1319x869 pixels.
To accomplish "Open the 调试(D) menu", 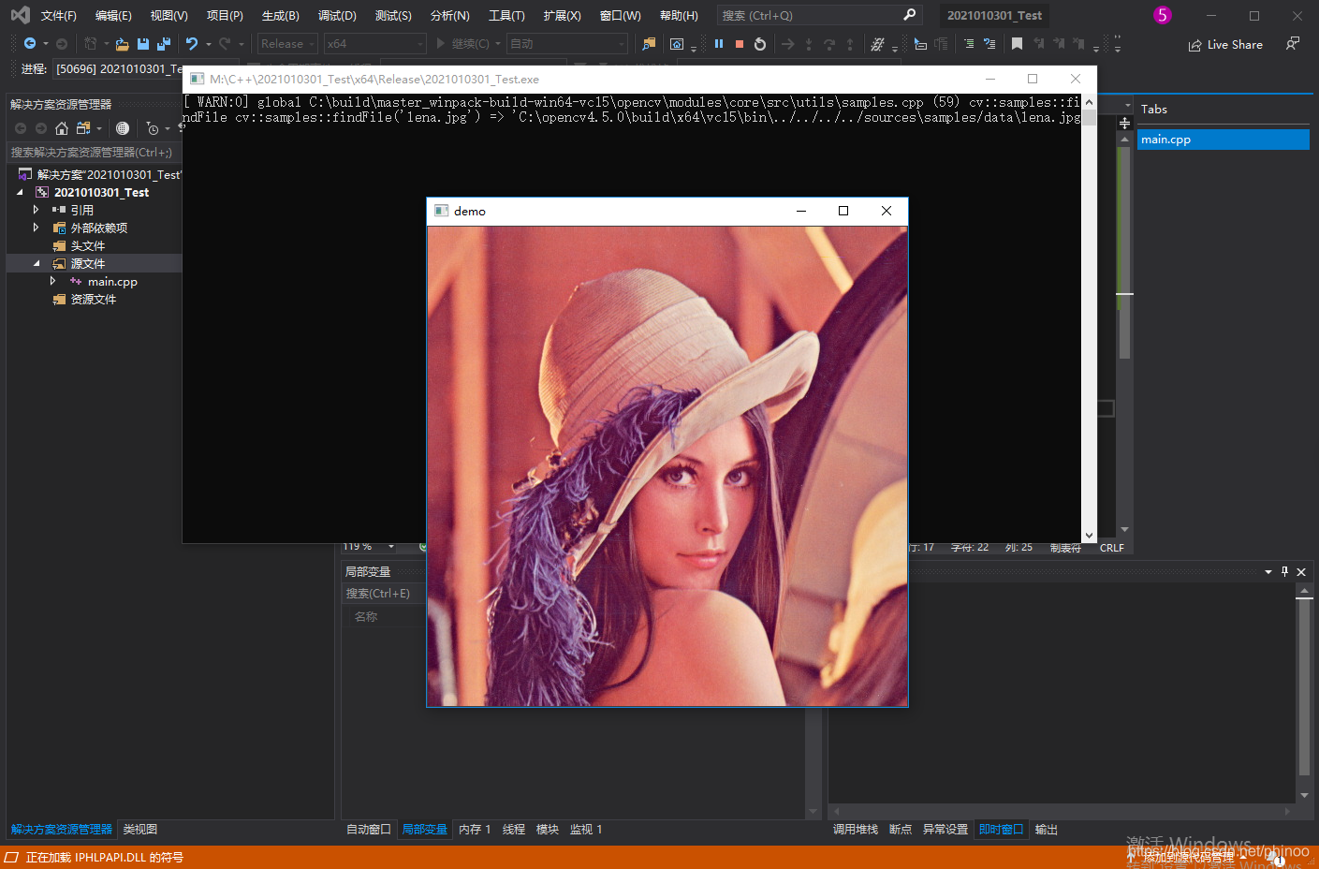I will [x=337, y=16].
